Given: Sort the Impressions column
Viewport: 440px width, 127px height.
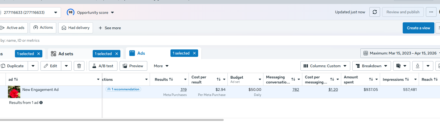Looking at the screenshot, I should click(407, 79).
